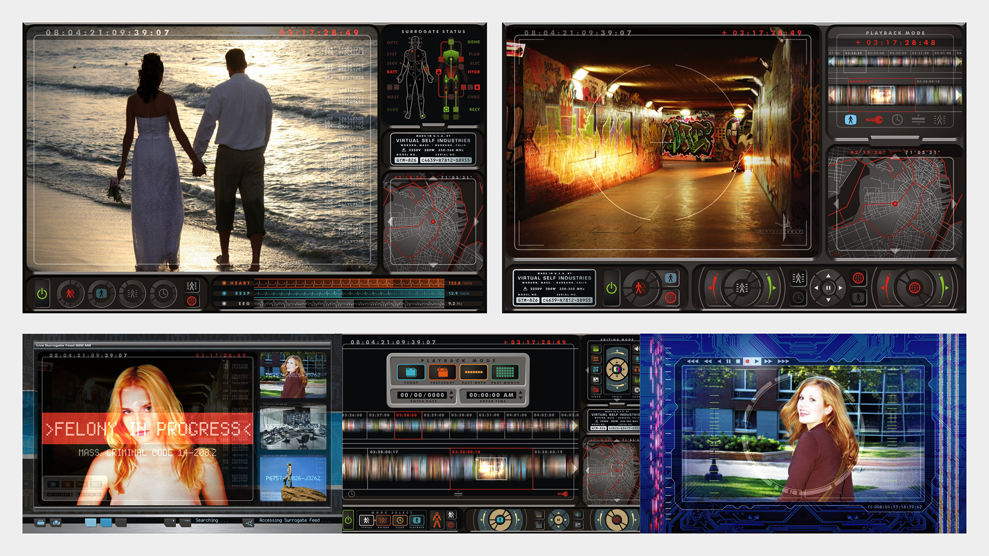Click the Enter Time stepper down arrow
Image resolution: width=989 pixels, height=556 pixels.
pyautogui.click(x=521, y=398)
